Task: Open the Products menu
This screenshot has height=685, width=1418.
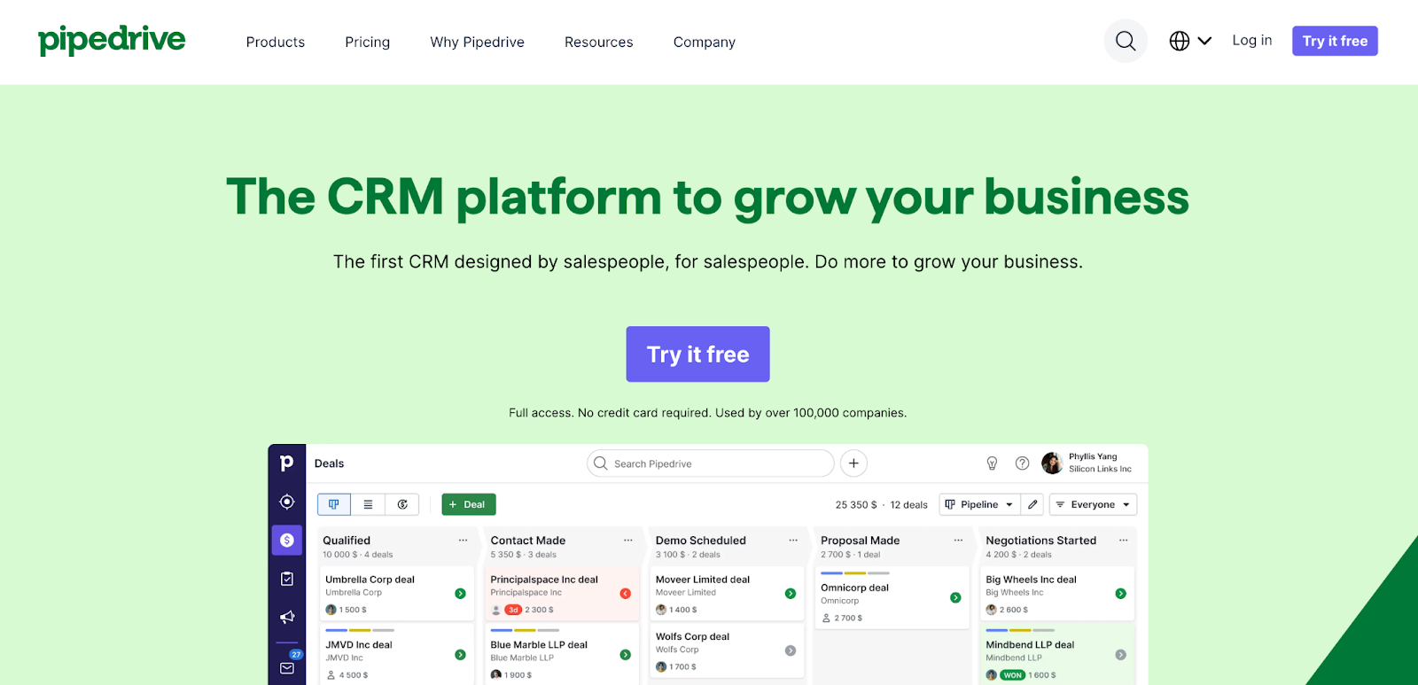Action: coord(276,42)
